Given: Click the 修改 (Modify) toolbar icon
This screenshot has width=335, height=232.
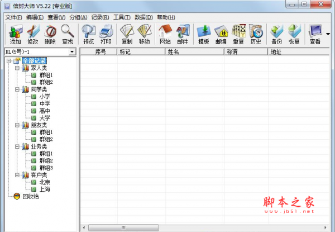Looking at the screenshot, I should [33, 34].
